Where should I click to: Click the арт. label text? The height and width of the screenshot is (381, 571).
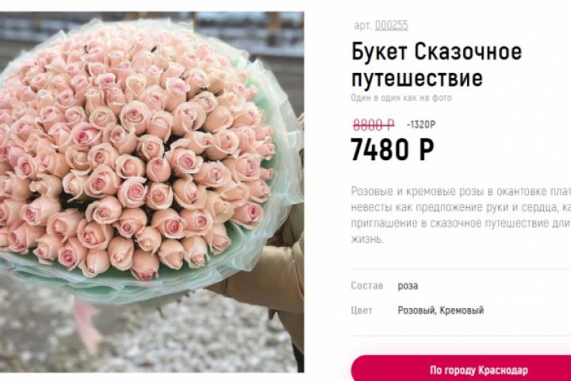point(362,25)
